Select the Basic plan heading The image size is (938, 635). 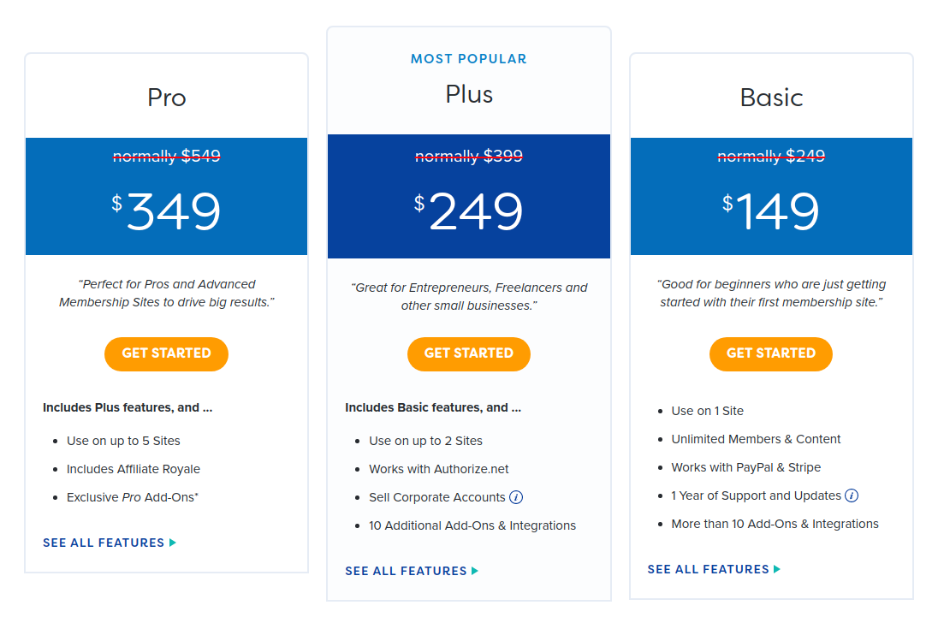(x=772, y=98)
